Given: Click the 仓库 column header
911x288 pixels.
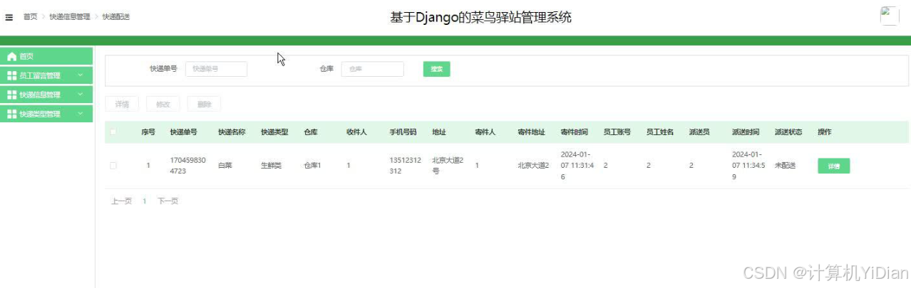Looking at the screenshot, I should (311, 132).
